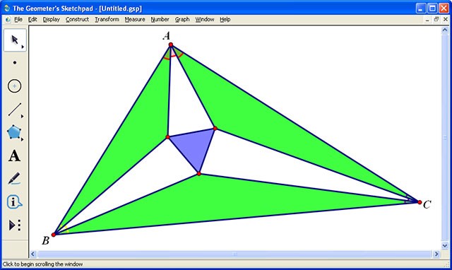Select the Text tool

(x=14, y=155)
